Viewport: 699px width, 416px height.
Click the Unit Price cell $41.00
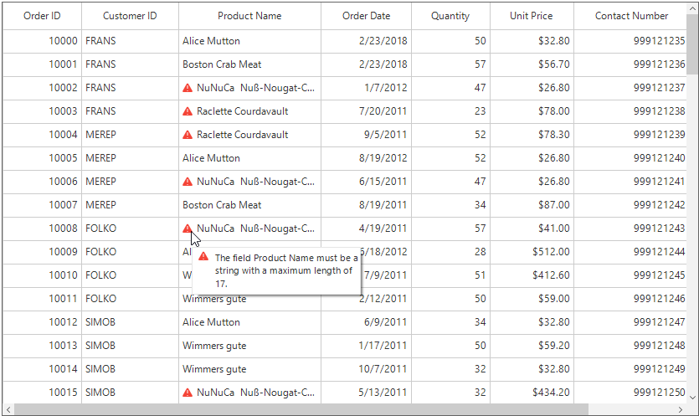tap(532, 229)
